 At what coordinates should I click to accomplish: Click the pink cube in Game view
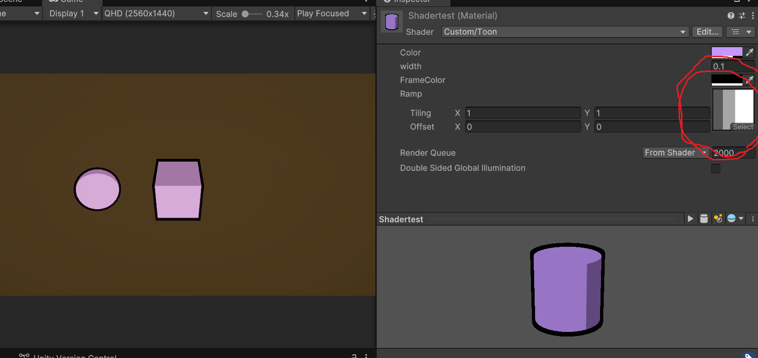point(178,190)
